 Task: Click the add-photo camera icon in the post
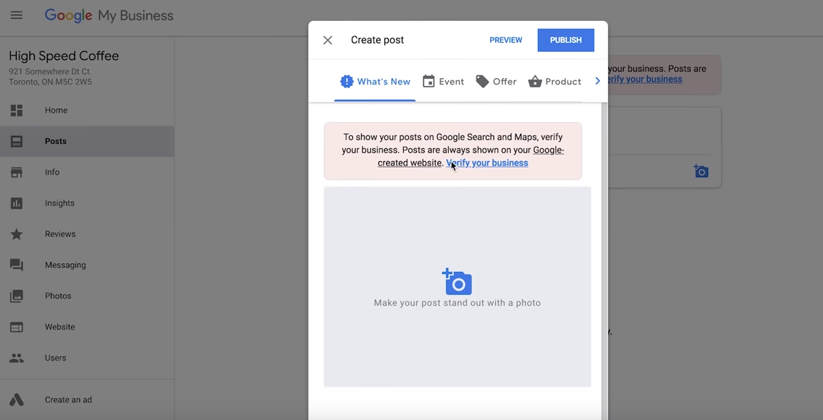pos(456,280)
